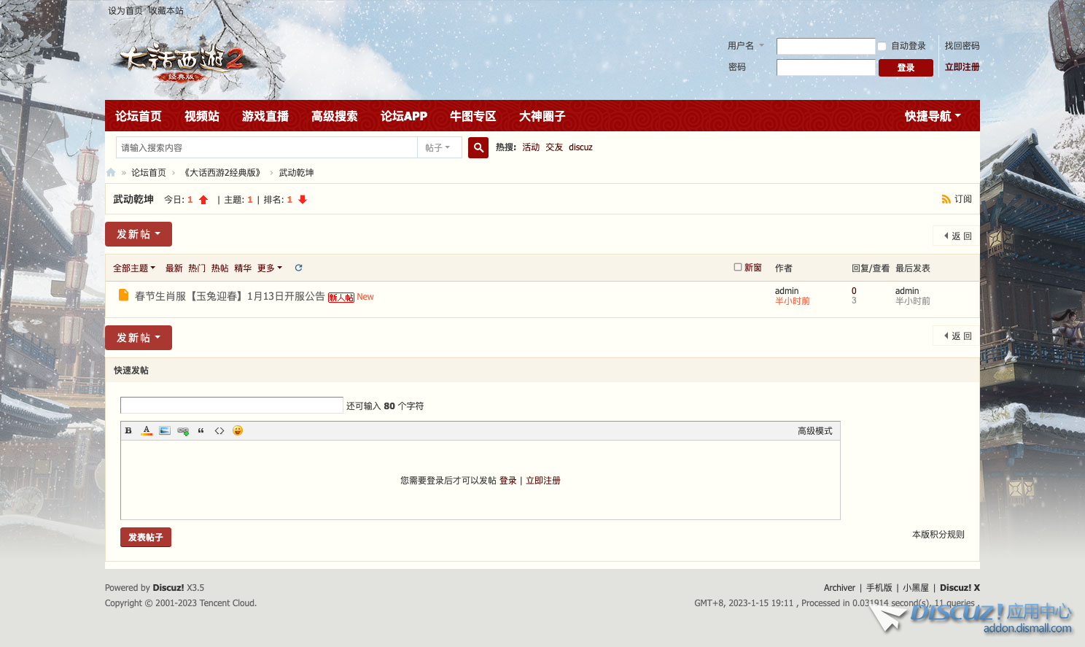Click the magnifier search button

478,147
